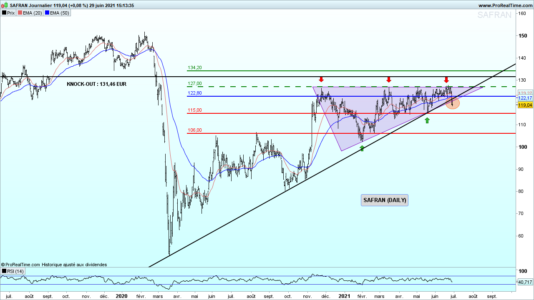Click the 80 price axis label

coord(521,192)
